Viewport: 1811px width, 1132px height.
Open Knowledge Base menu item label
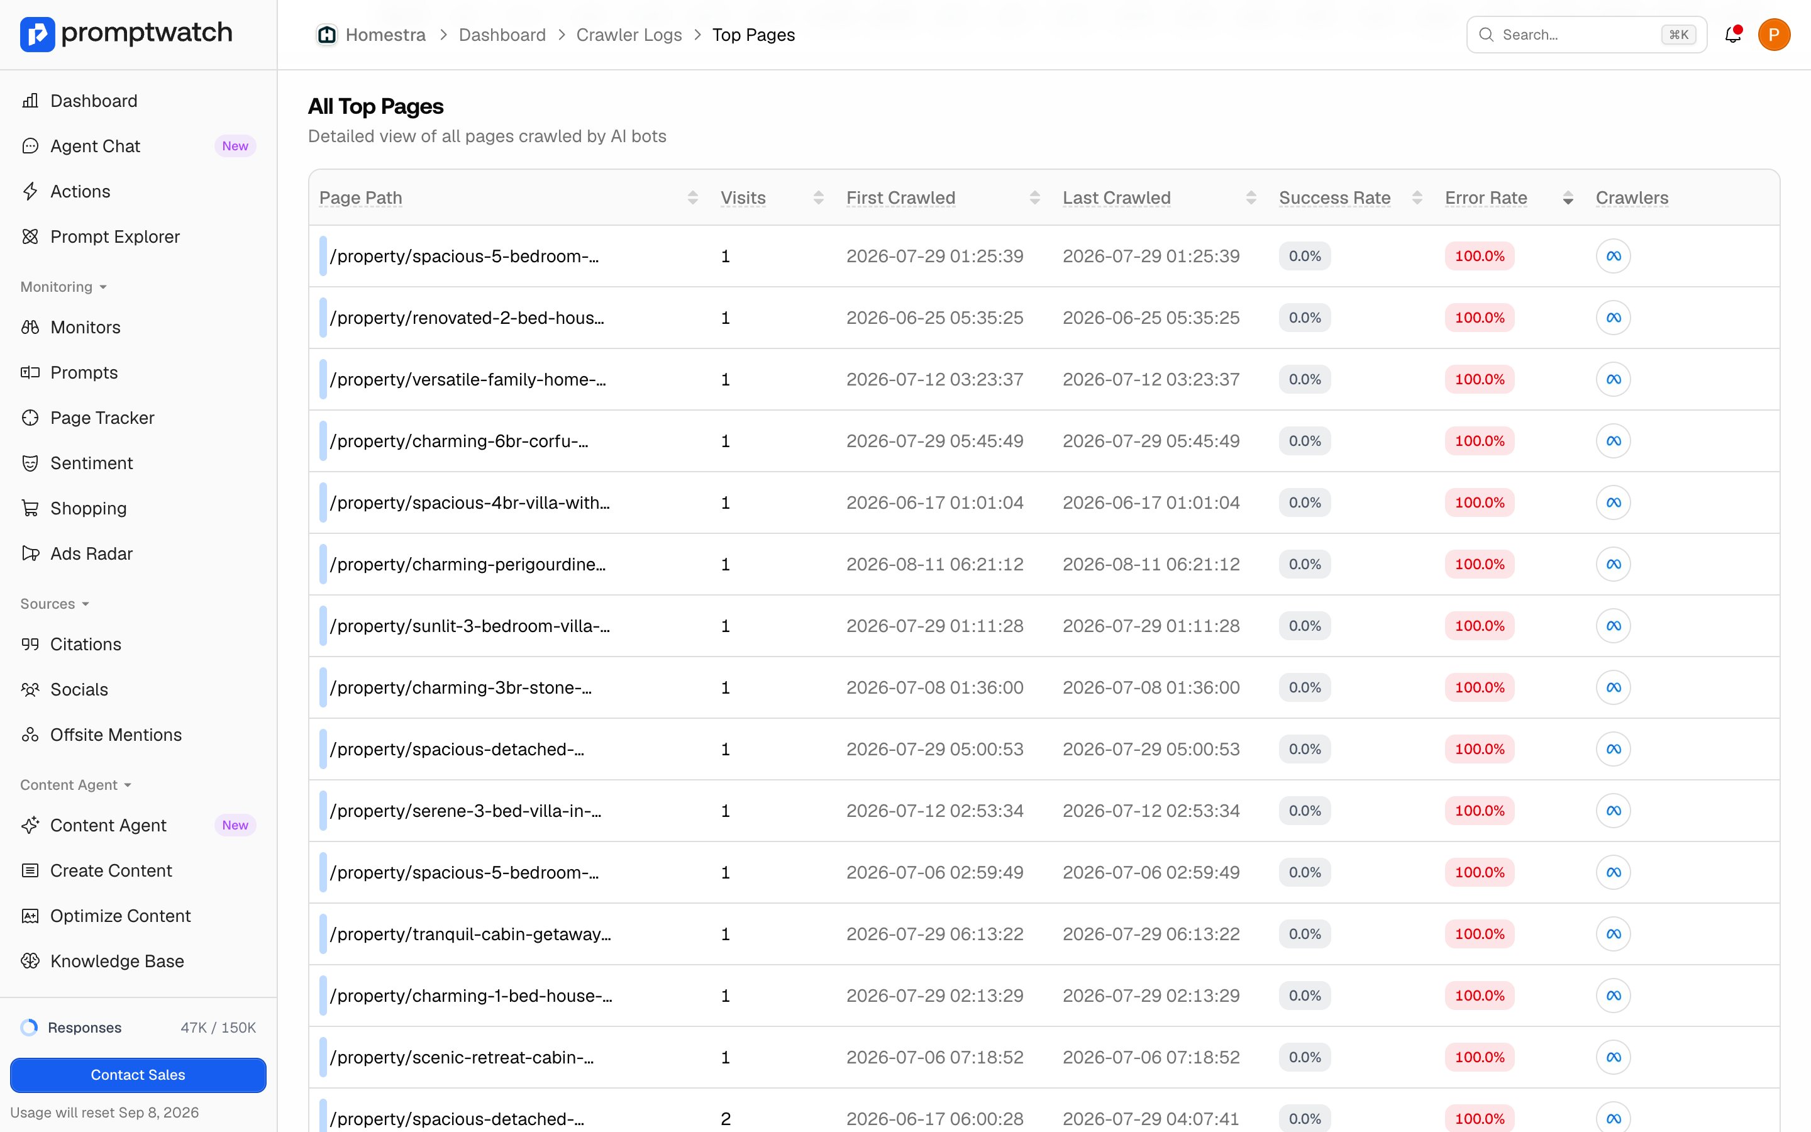click(117, 962)
